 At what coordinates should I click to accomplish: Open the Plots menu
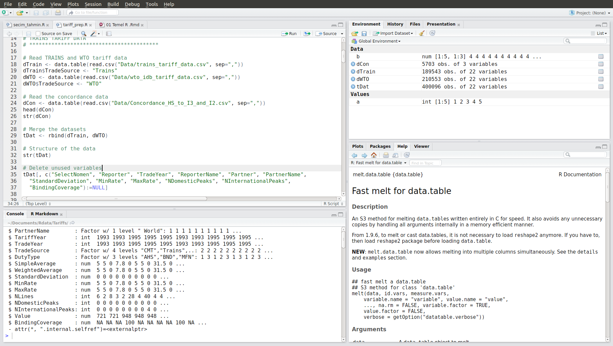[73, 4]
